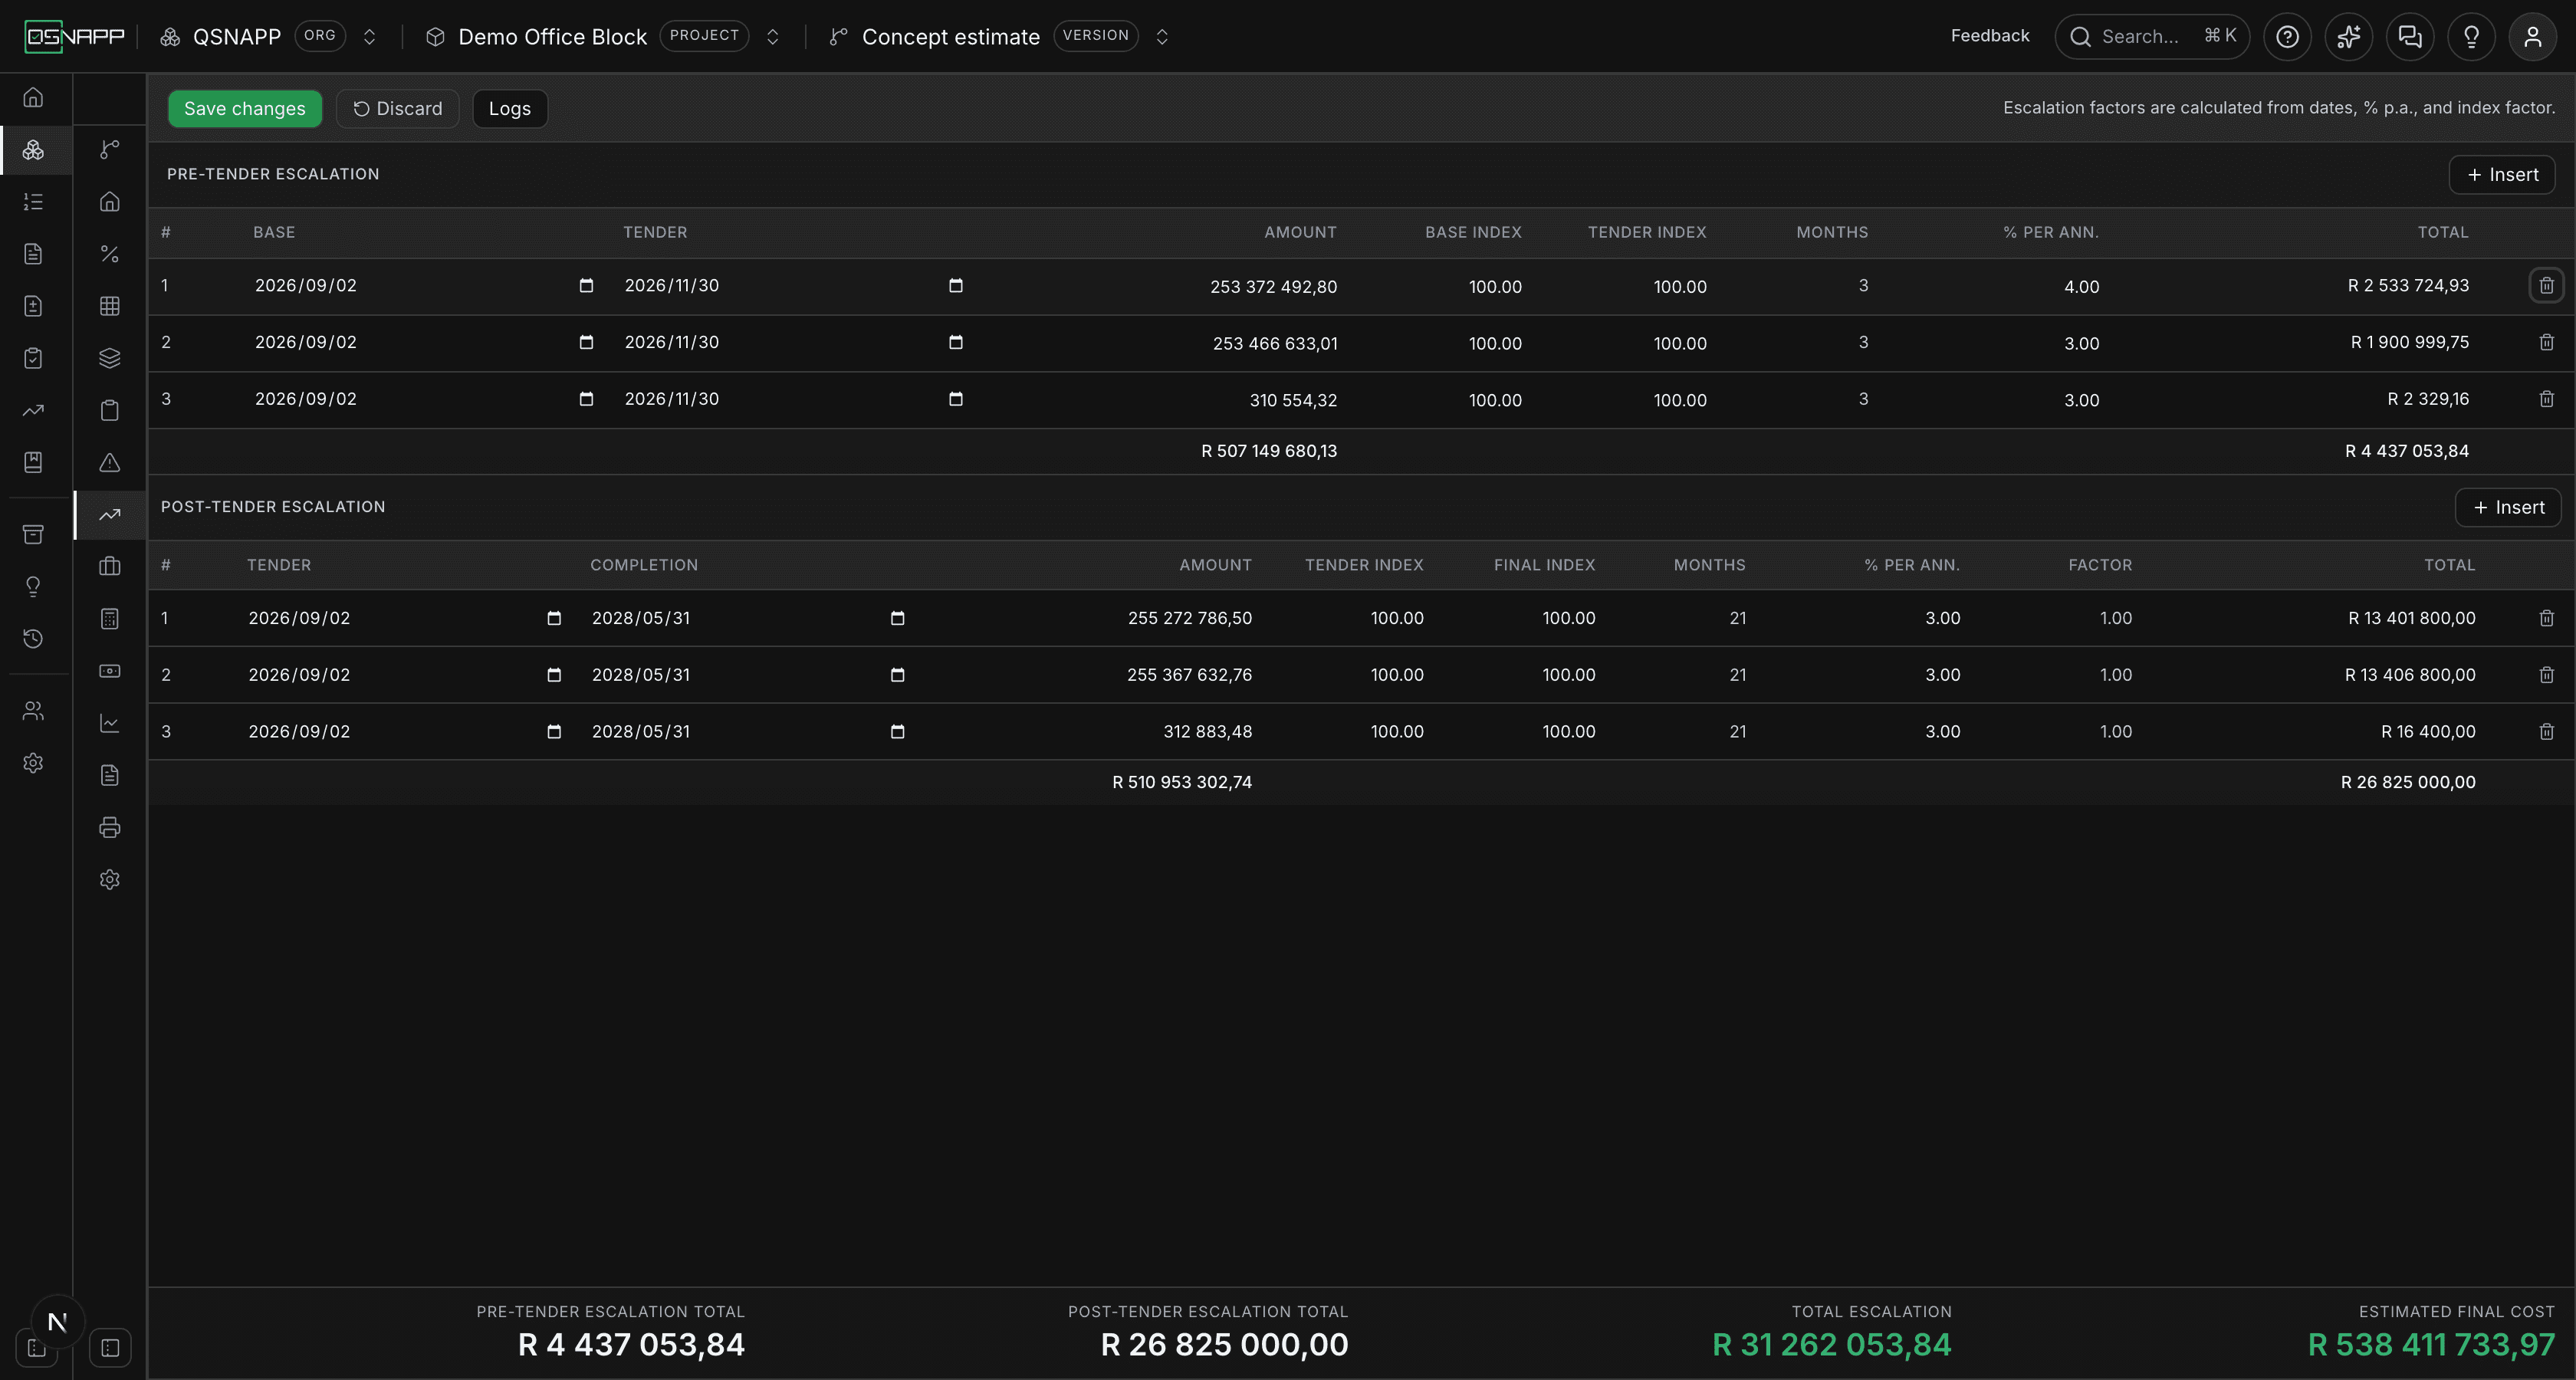The image size is (2576, 1380).
Task: Open the Logs
Action: [x=510, y=108]
